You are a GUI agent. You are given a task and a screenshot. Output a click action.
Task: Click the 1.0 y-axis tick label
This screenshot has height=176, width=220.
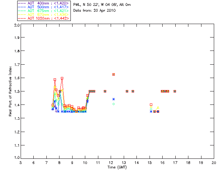[x=17, y=157]
